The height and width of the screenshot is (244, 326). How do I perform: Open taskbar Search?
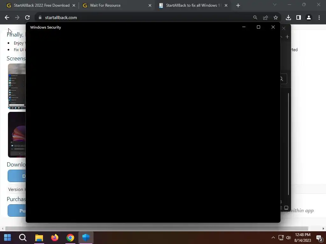pos(23,238)
